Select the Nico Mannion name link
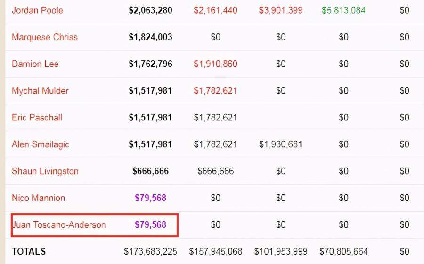 38,198
